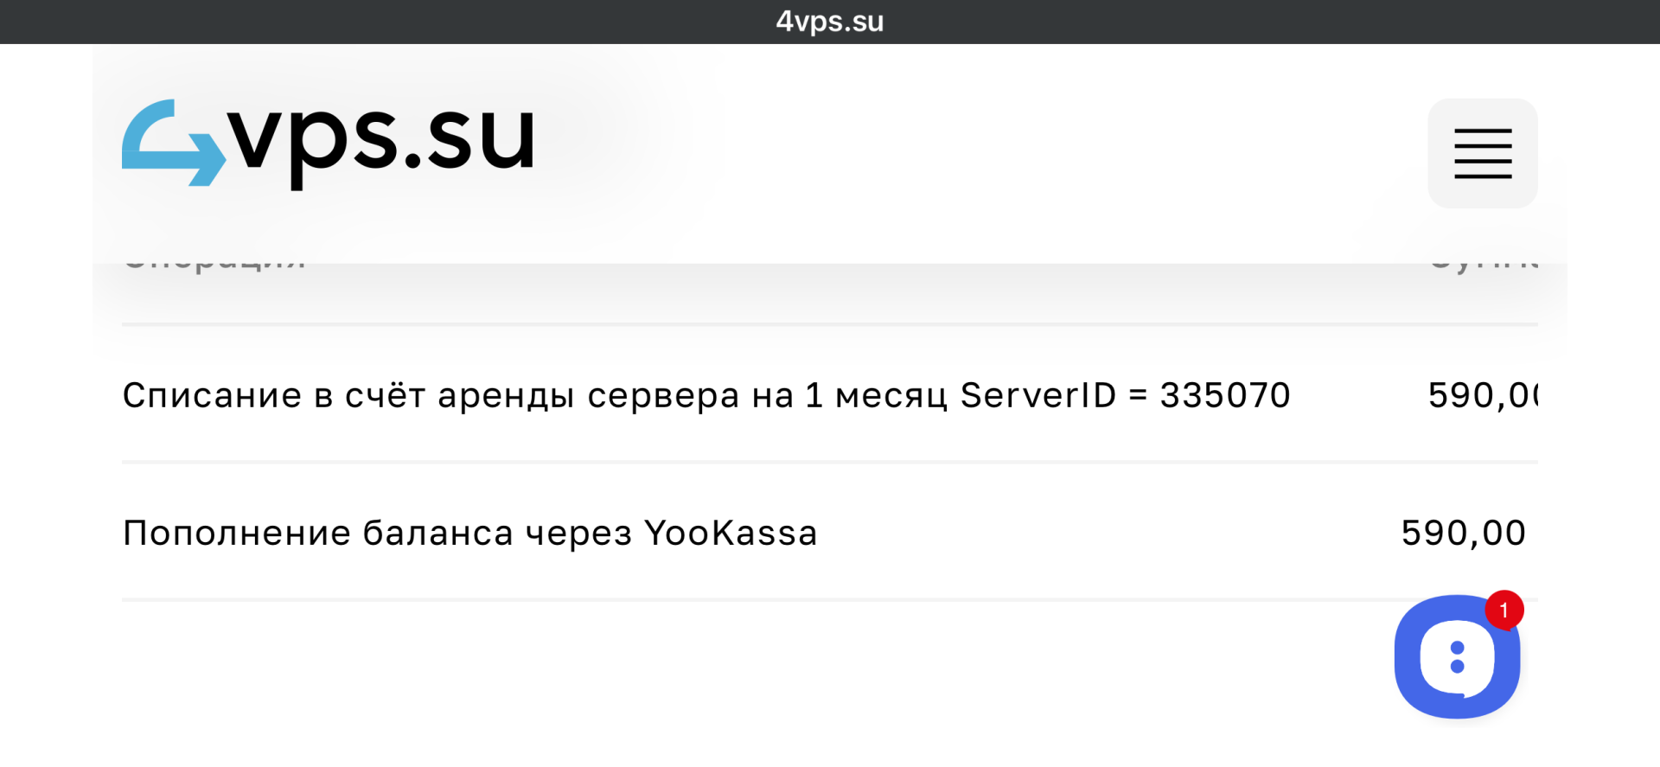Click the two dots inside chat bubble
The width and height of the screenshot is (1660, 767).
[1457, 657]
